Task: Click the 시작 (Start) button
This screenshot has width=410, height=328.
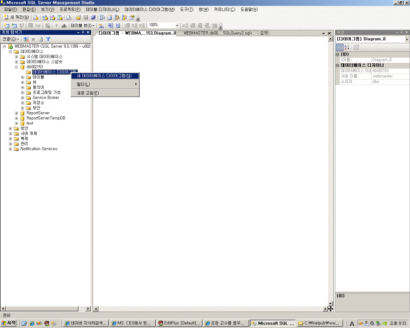Action: (9, 323)
